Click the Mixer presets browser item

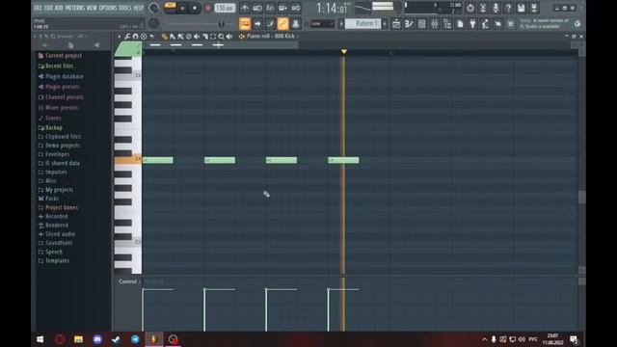[x=62, y=107]
